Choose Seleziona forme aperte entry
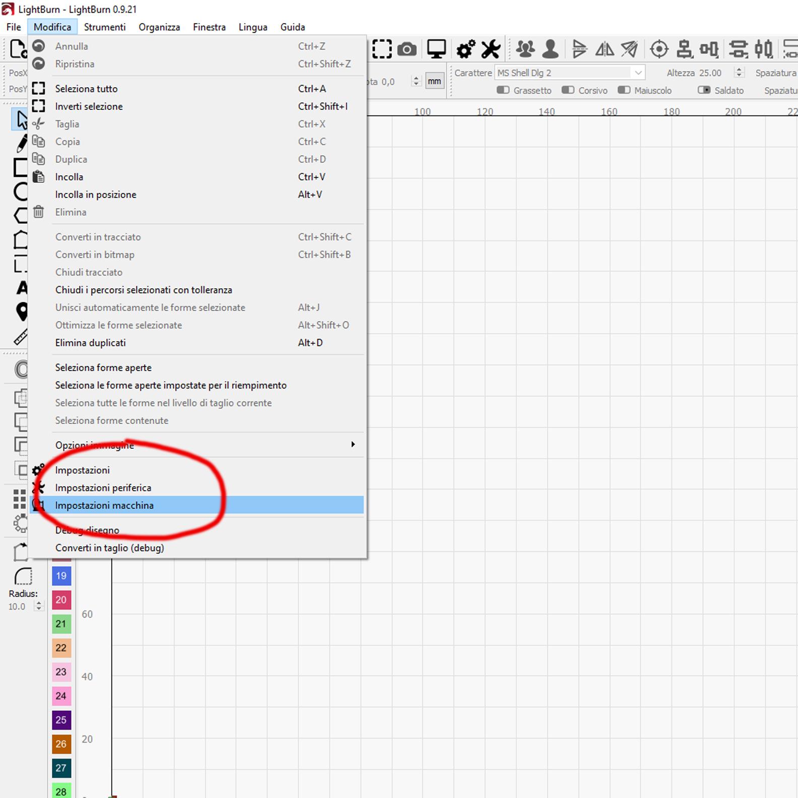798x798 pixels. (x=197, y=368)
